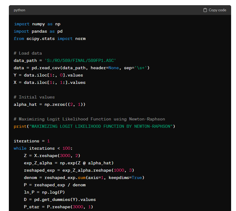This screenshot has height=211, width=236.
Task: Click the line 'import numpy as np'
Action: [x=37, y=24]
